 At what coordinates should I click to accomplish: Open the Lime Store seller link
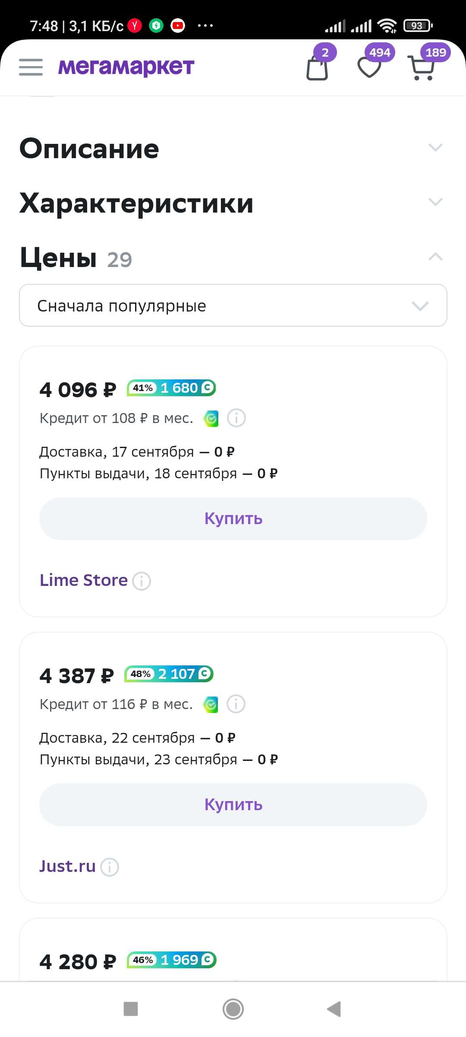click(84, 580)
